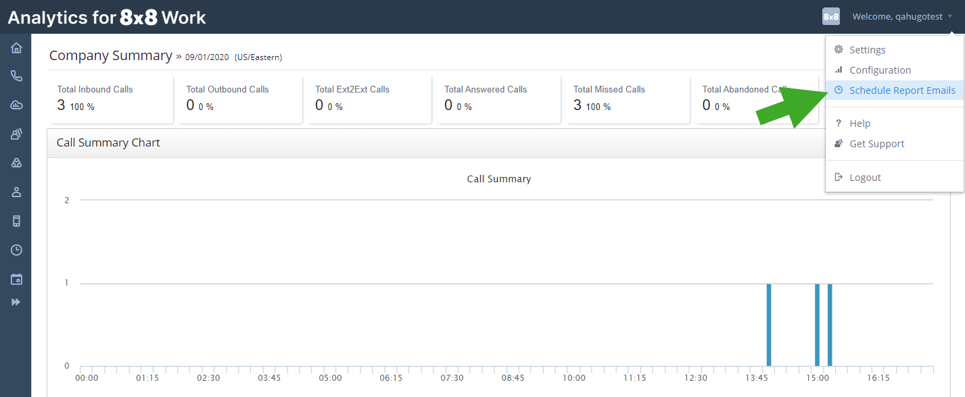Select the call bar near 15:00
Viewport: 965px width, 397px height.
[818, 324]
